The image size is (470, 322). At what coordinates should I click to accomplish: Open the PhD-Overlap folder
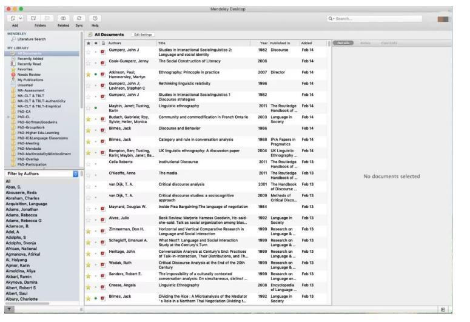click(x=28, y=159)
